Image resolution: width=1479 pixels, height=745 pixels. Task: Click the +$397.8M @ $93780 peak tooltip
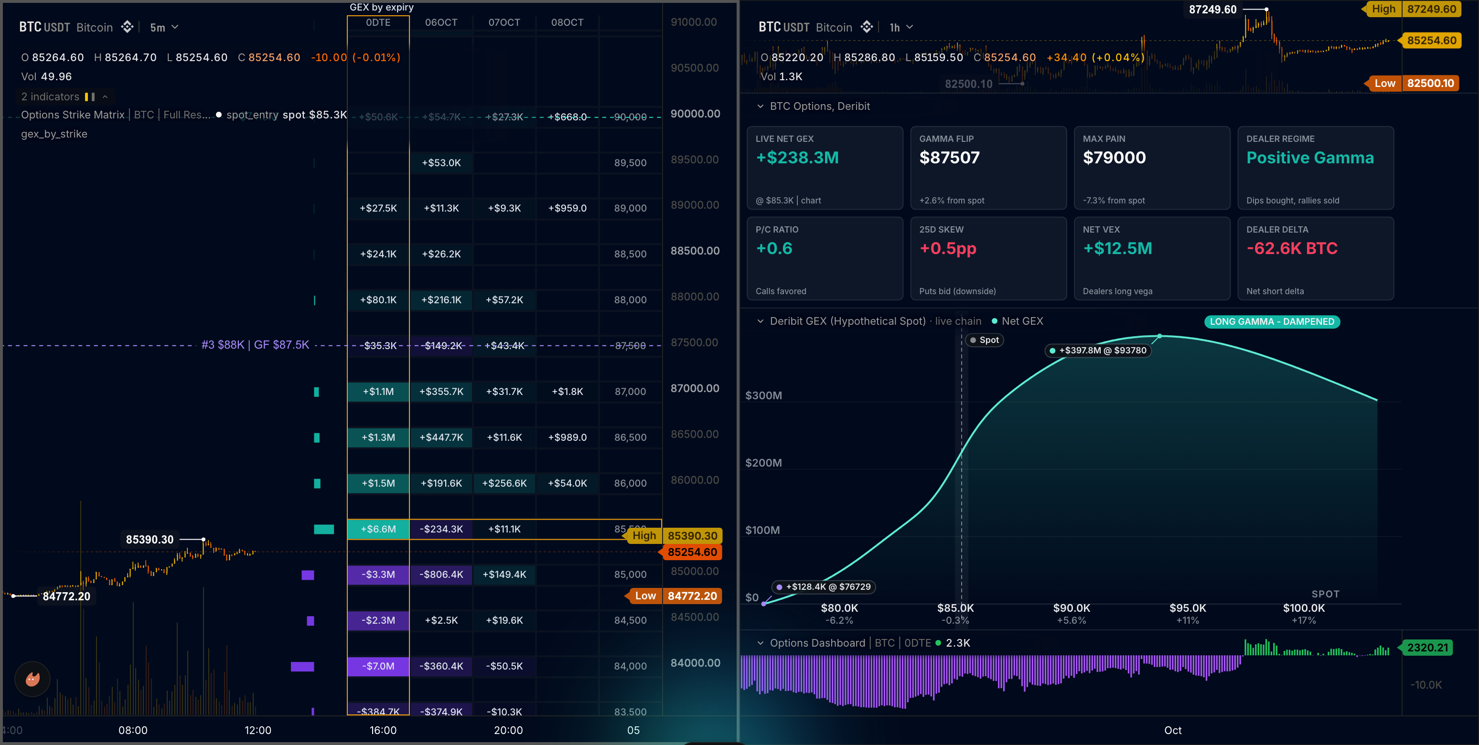1098,350
